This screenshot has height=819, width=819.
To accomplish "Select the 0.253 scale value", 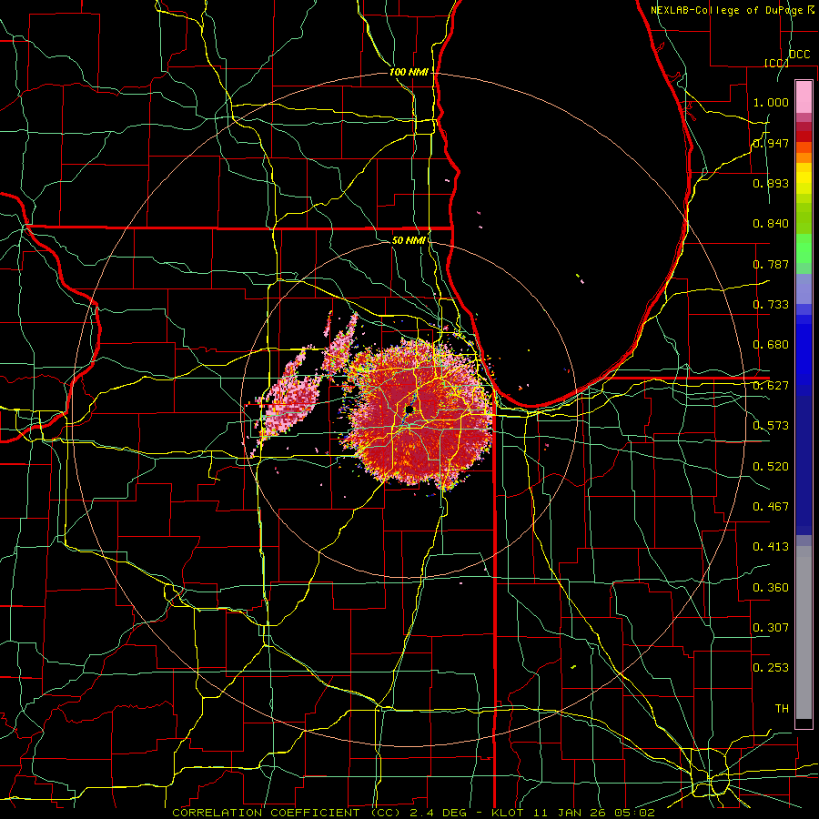I will [x=771, y=668].
